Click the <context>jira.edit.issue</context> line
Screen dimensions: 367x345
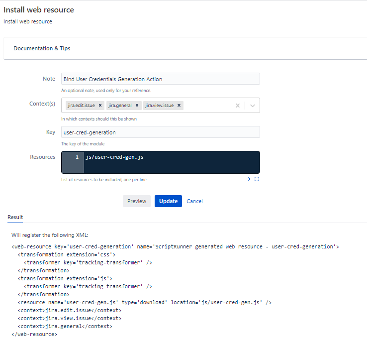tap(70, 310)
